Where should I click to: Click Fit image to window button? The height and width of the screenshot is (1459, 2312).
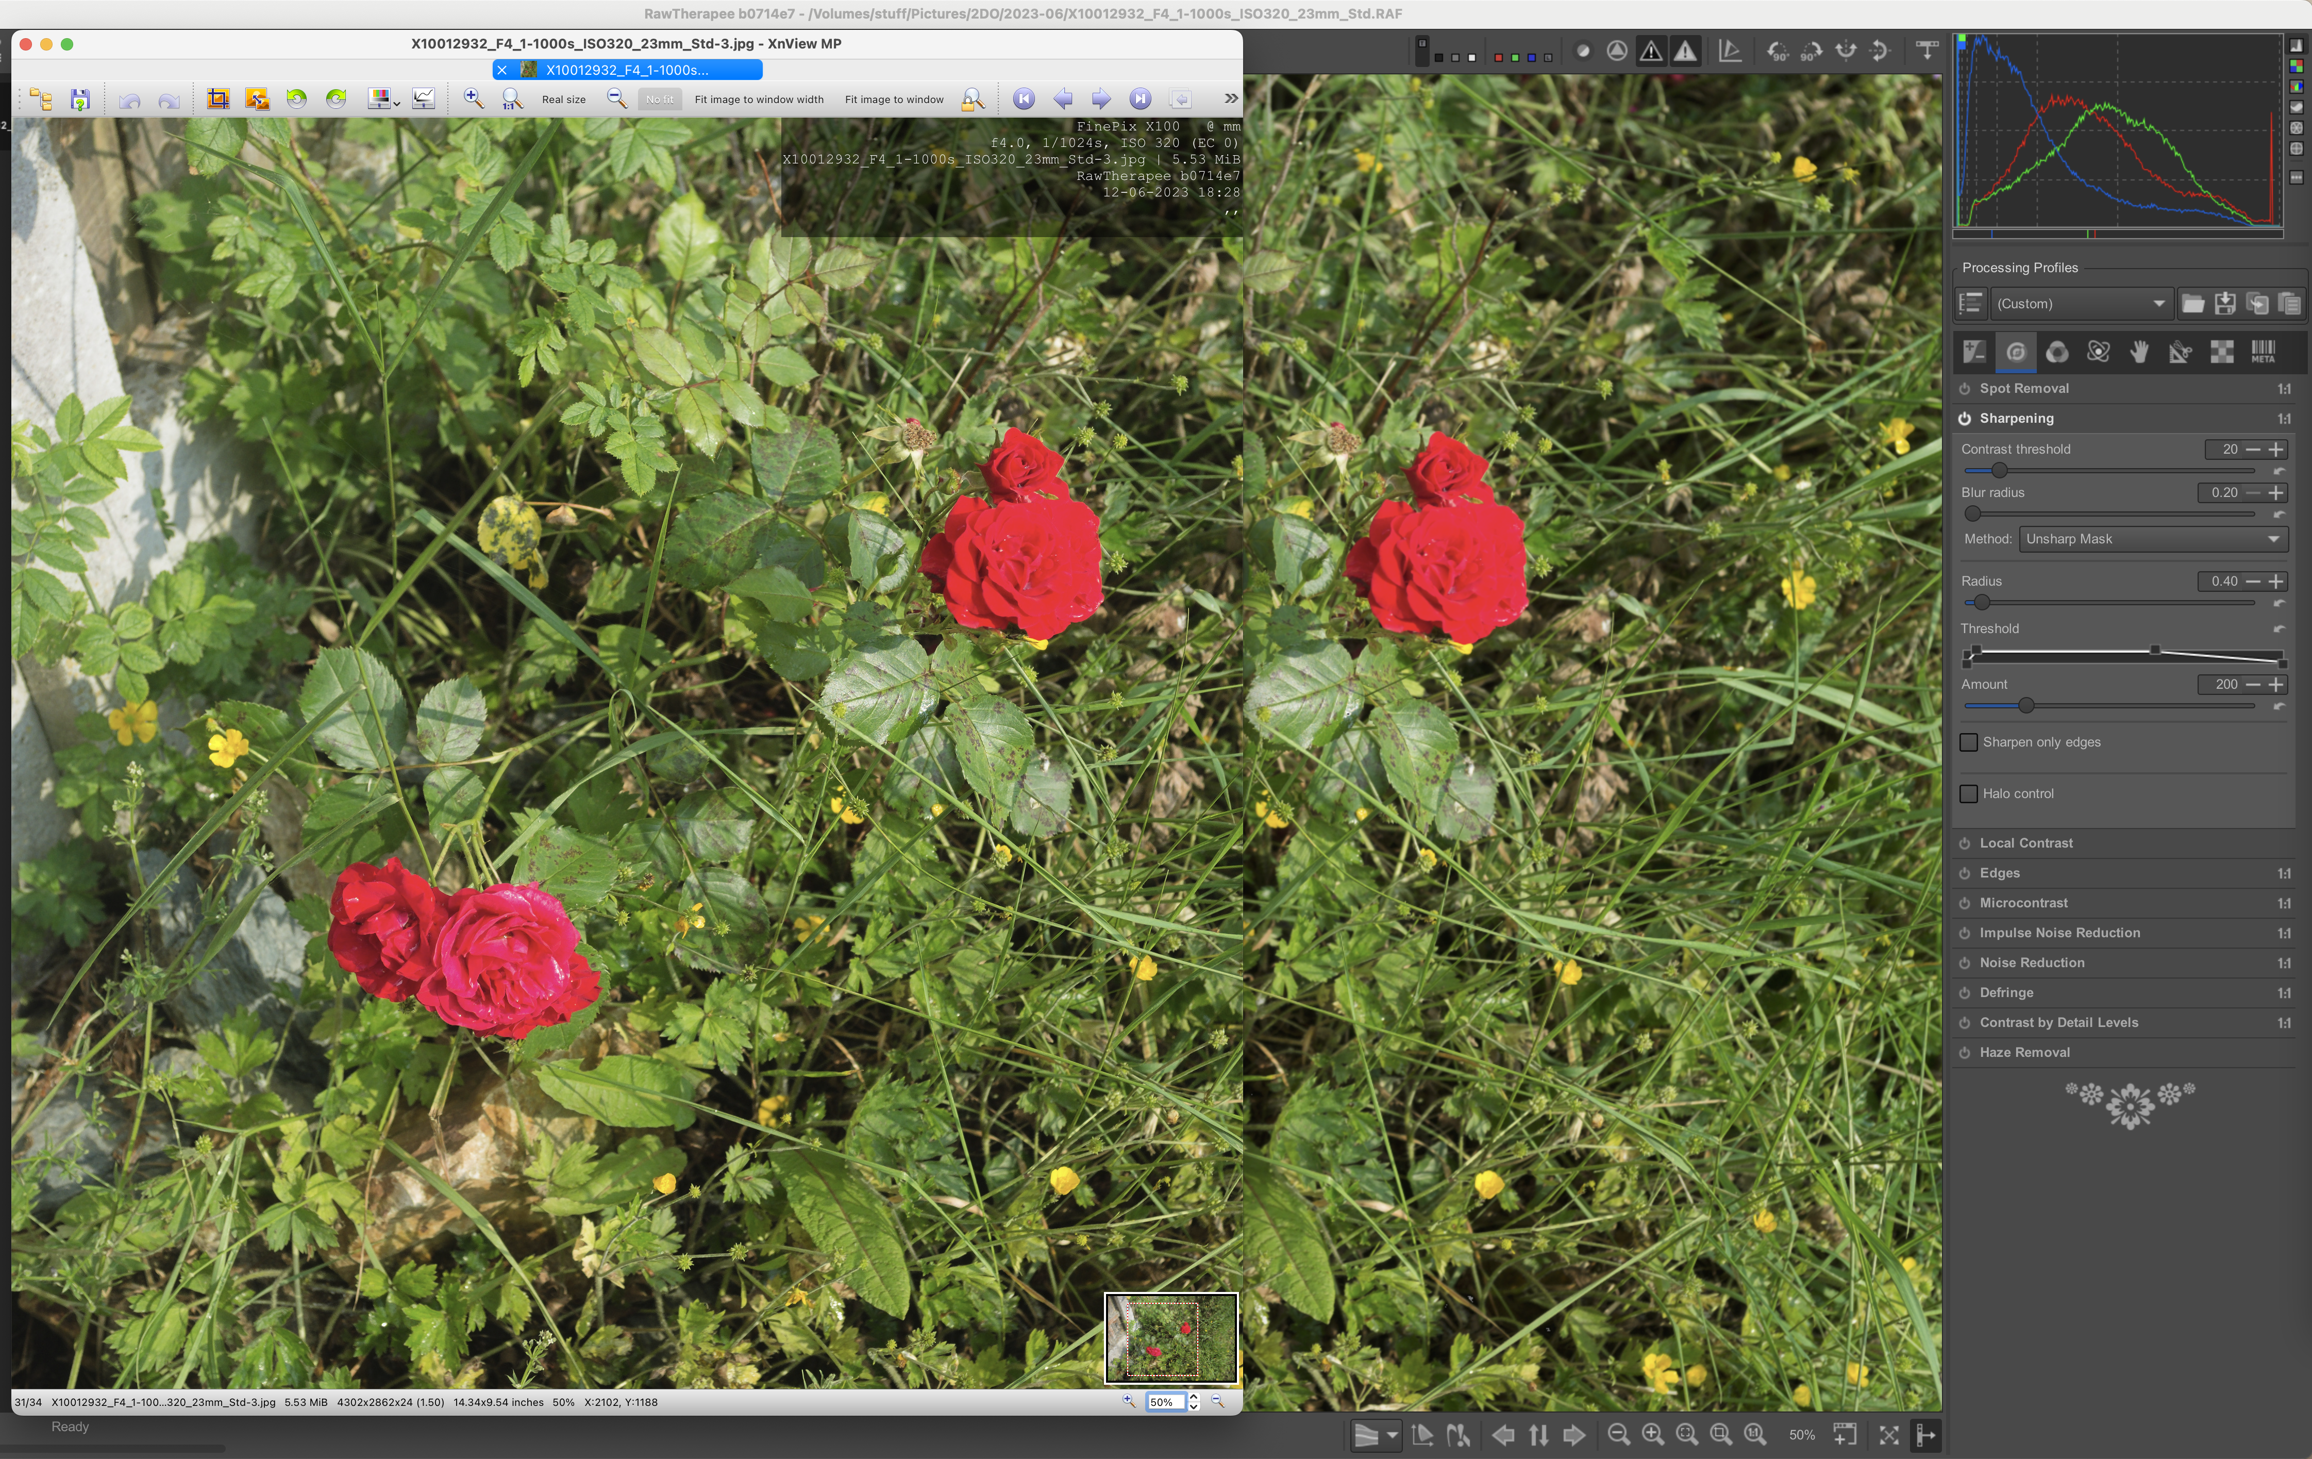[893, 100]
